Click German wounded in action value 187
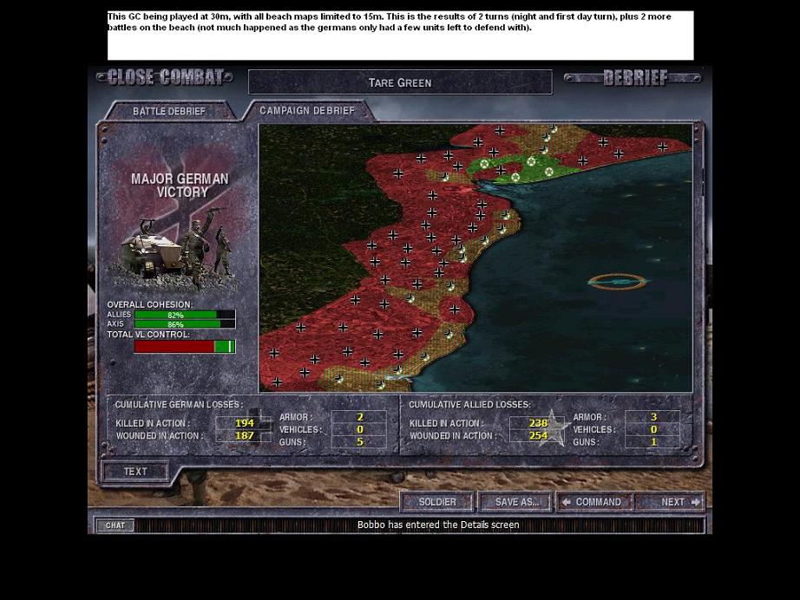 pos(245,436)
